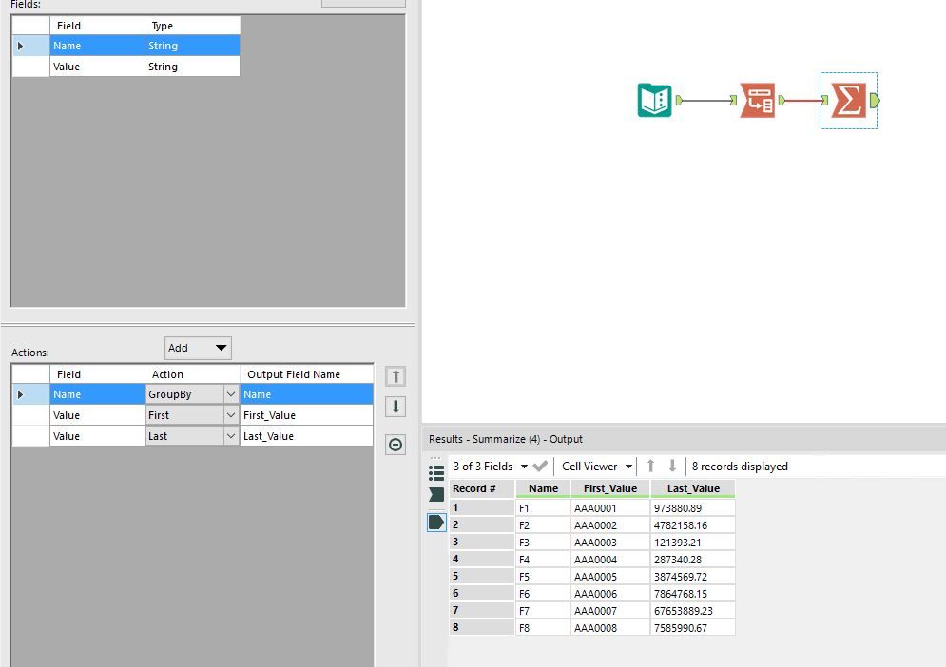Screen dimensions: 946x667
Task: Select cell 287340.28 in results
Action: 693,560
